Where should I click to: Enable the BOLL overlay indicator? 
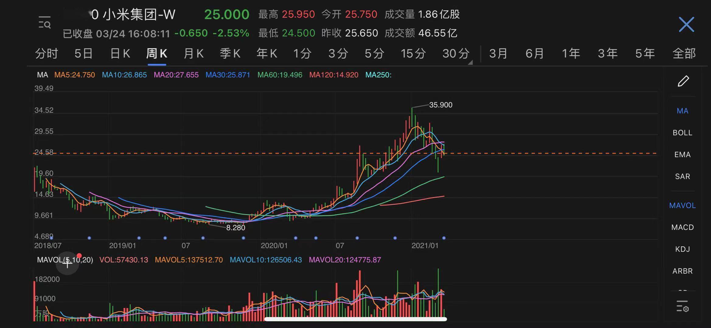(682, 133)
